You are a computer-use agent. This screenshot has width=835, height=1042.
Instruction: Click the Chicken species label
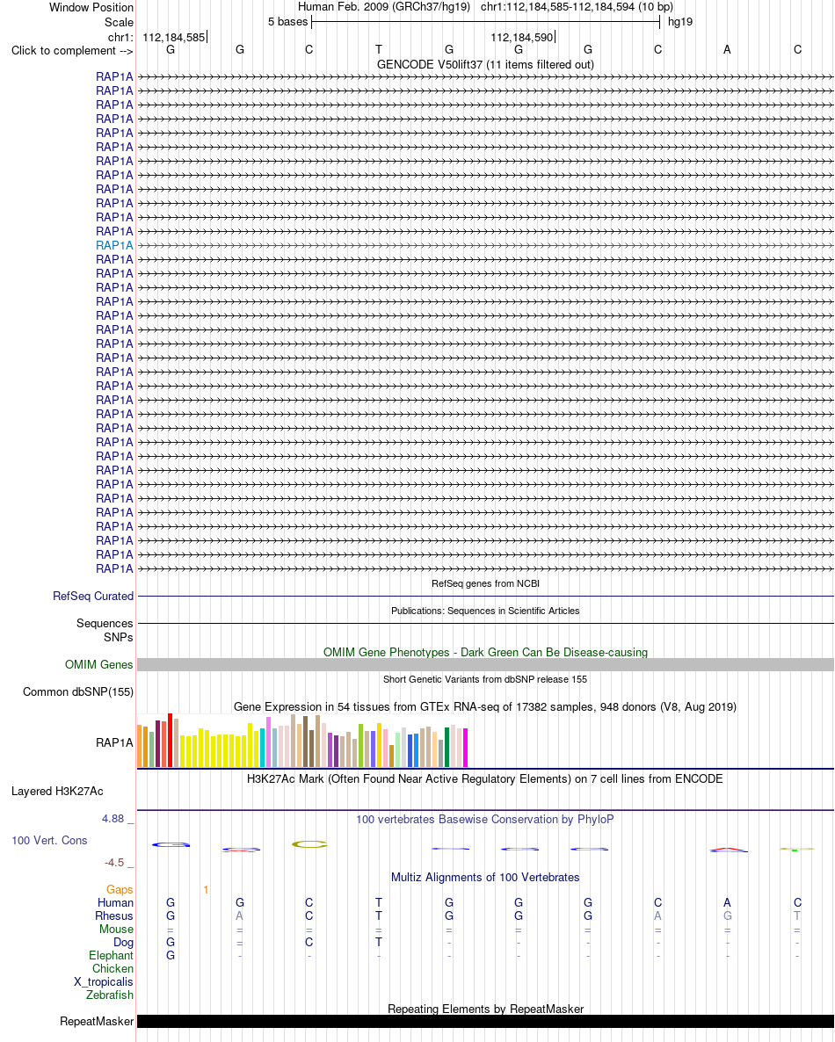click(x=113, y=969)
